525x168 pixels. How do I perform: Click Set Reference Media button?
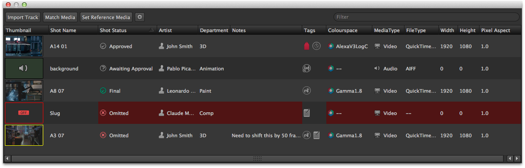pos(106,17)
